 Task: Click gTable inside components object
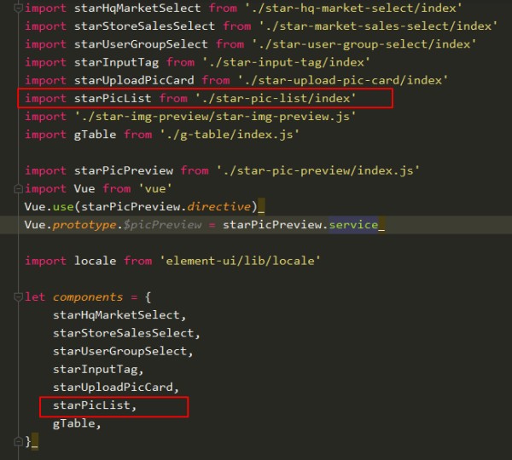pos(74,423)
